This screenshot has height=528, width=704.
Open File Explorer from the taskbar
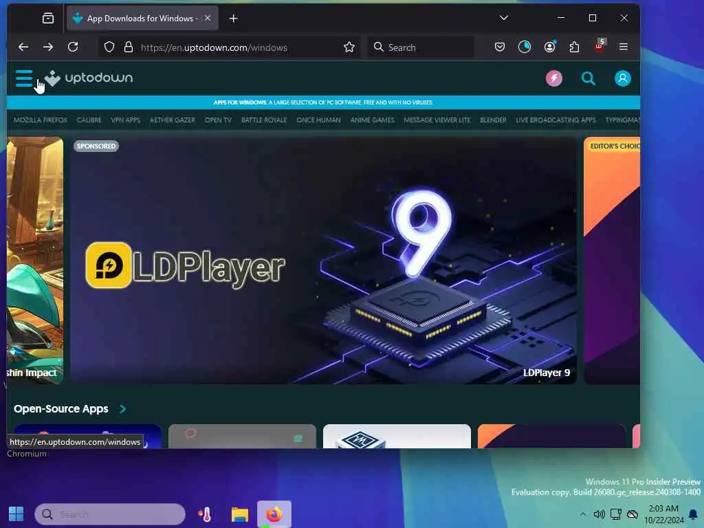[240, 514]
